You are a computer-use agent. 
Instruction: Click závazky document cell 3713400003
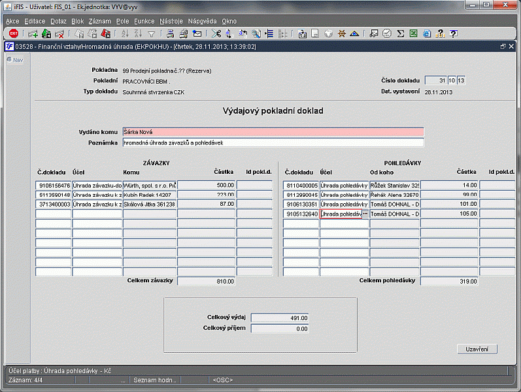click(54, 204)
